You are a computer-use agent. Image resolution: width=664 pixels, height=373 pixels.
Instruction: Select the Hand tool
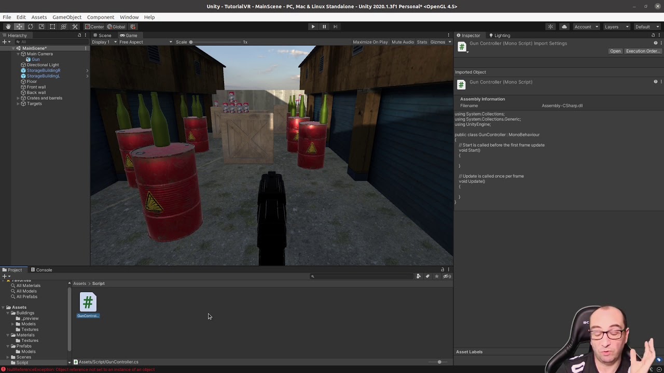(8, 26)
